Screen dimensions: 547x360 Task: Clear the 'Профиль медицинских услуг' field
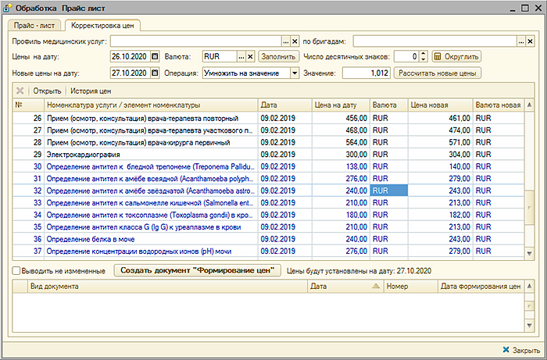tap(295, 41)
